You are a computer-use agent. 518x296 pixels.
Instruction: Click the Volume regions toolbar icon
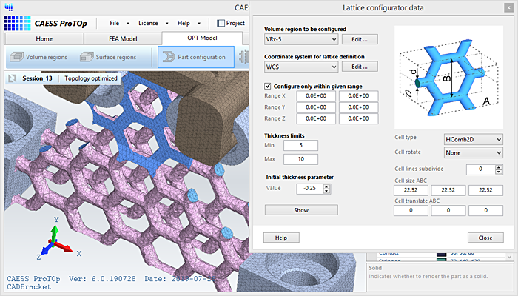pos(16,56)
